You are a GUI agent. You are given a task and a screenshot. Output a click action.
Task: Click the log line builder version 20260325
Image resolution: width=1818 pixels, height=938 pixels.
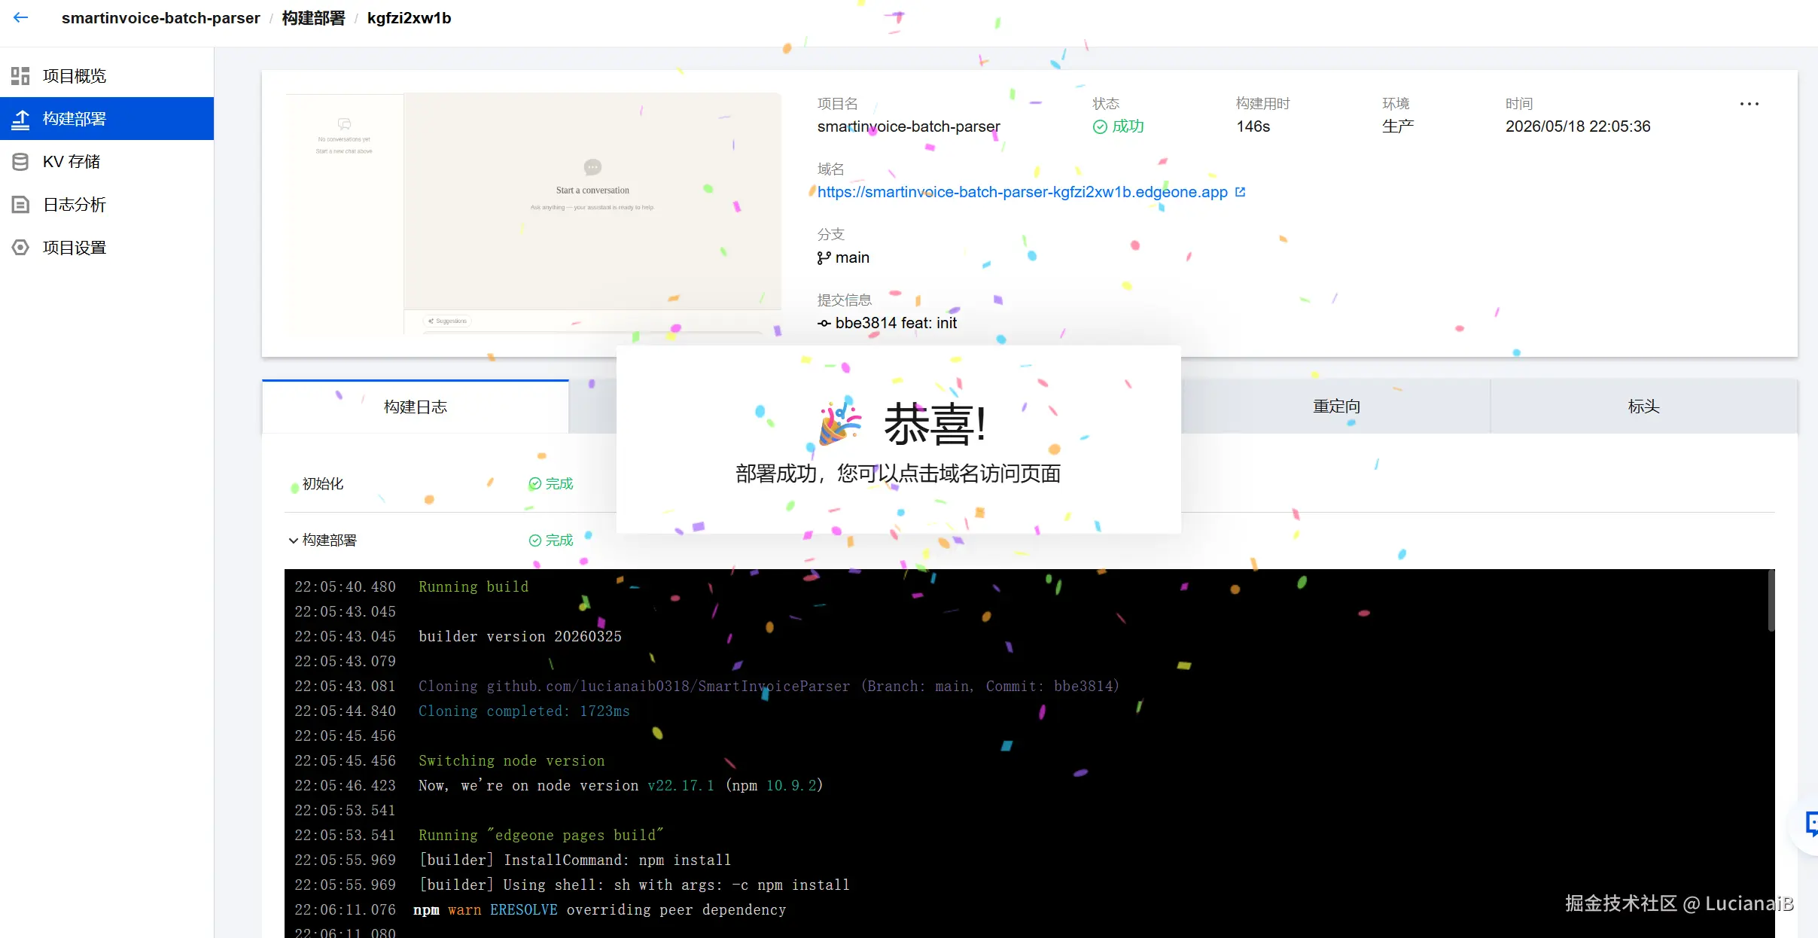tap(520, 636)
